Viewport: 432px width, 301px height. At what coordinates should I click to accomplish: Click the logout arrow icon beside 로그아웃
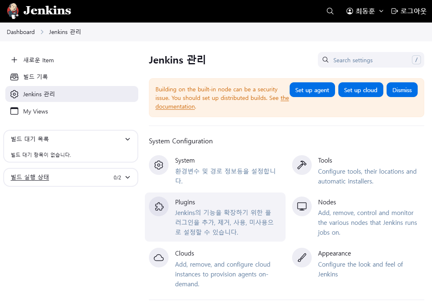pyautogui.click(x=394, y=11)
